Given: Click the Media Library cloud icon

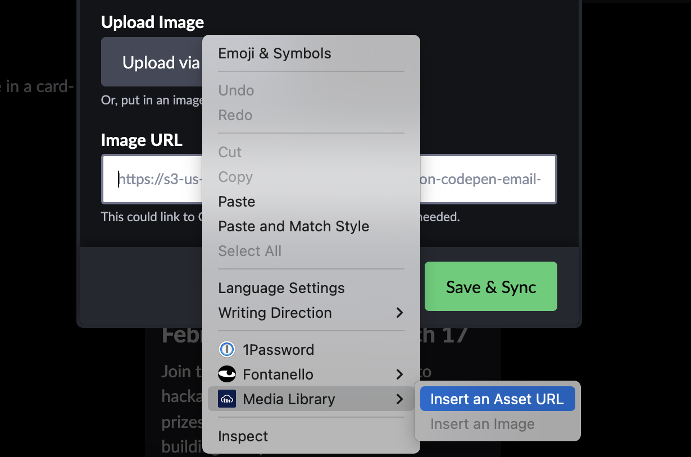Looking at the screenshot, I should coord(227,399).
